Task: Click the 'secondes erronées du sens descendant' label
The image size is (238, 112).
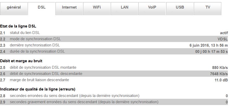Action: 74,96
